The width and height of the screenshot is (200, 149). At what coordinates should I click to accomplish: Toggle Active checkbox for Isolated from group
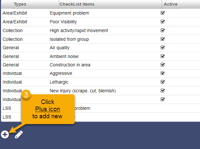pos(162,39)
